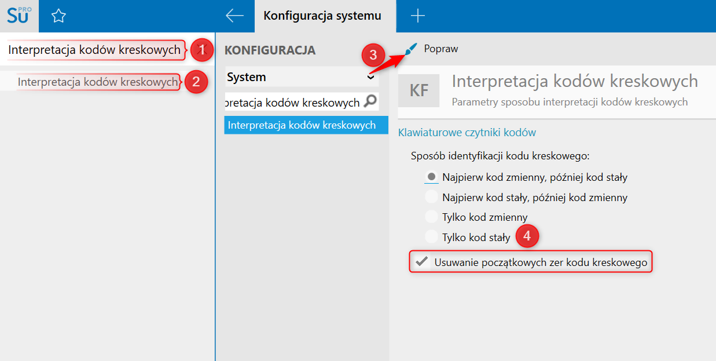Image resolution: width=716 pixels, height=361 pixels.
Task: Click the top-left 'Interpretacja kodów kreskowych' search box
Action: point(94,50)
